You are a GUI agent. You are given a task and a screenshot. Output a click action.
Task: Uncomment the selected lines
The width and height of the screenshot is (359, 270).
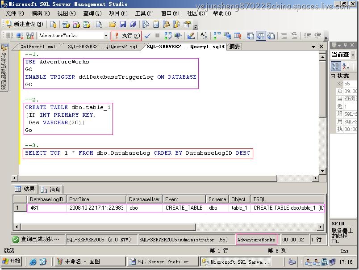(294, 36)
